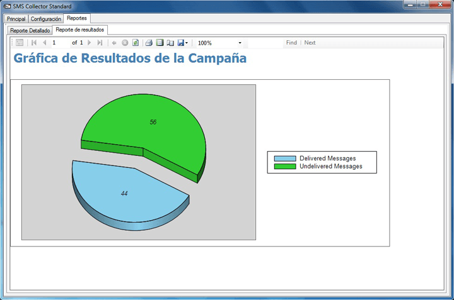Focus the find text box
Viewport: 454px width, 300px height.
(265, 43)
